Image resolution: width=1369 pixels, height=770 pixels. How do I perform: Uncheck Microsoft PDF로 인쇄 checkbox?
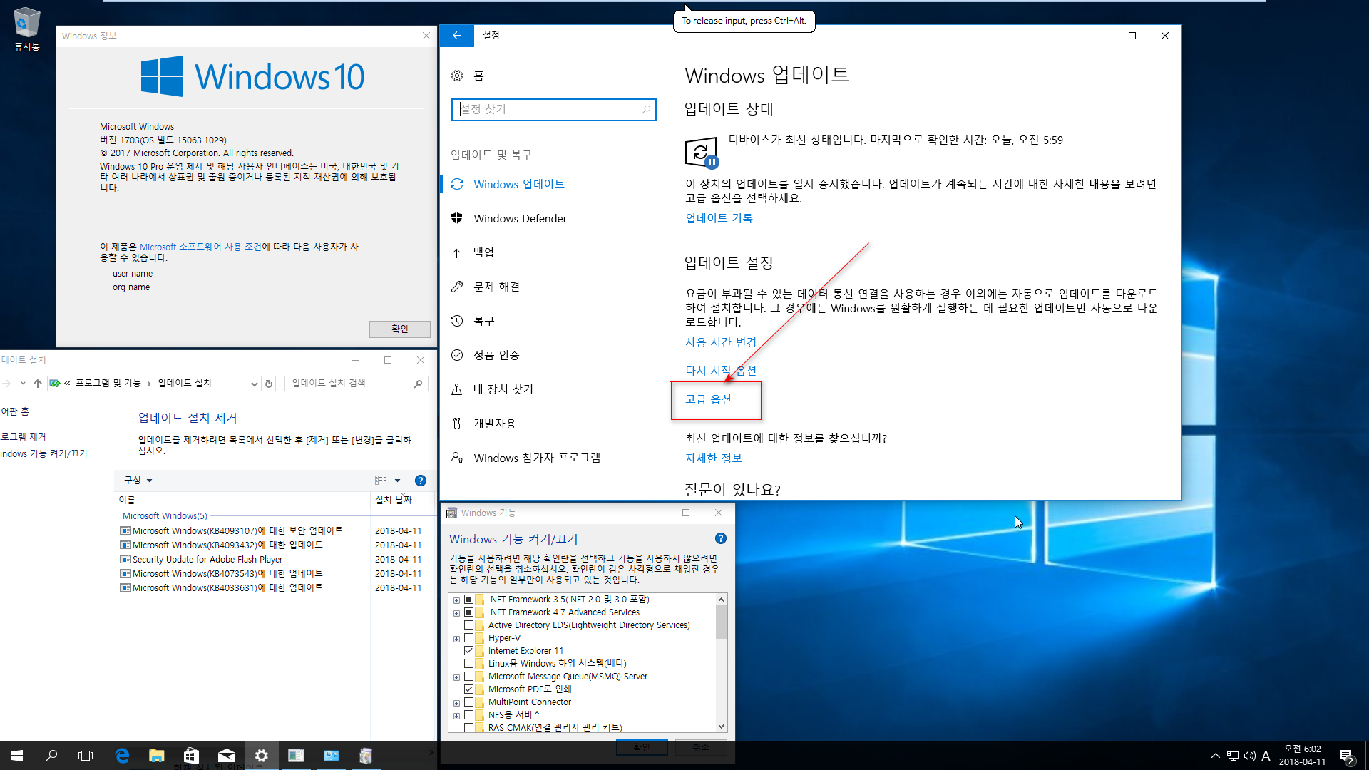[x=468, y=689]
